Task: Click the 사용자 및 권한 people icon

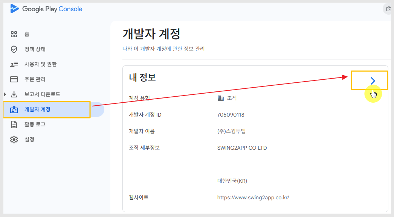Action: point(14,64)
